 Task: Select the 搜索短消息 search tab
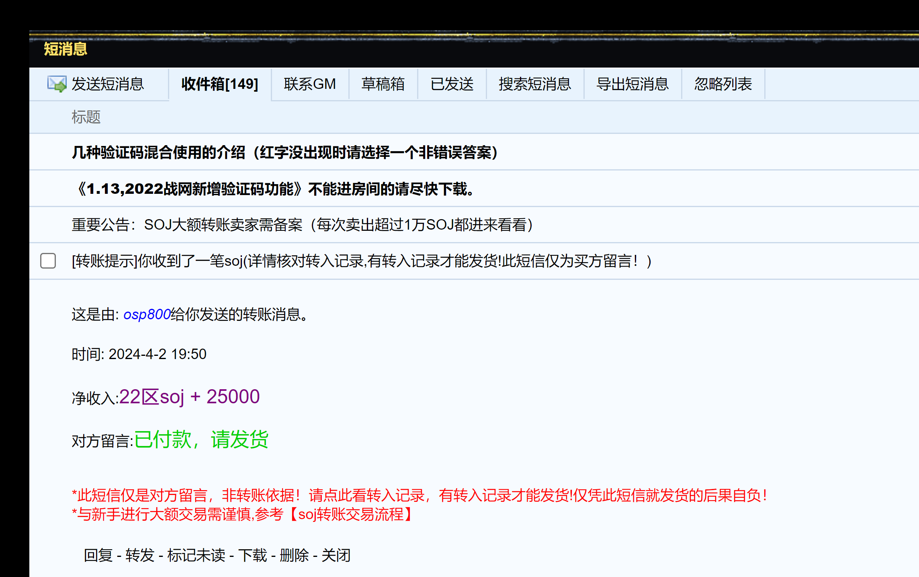[535, 84]
